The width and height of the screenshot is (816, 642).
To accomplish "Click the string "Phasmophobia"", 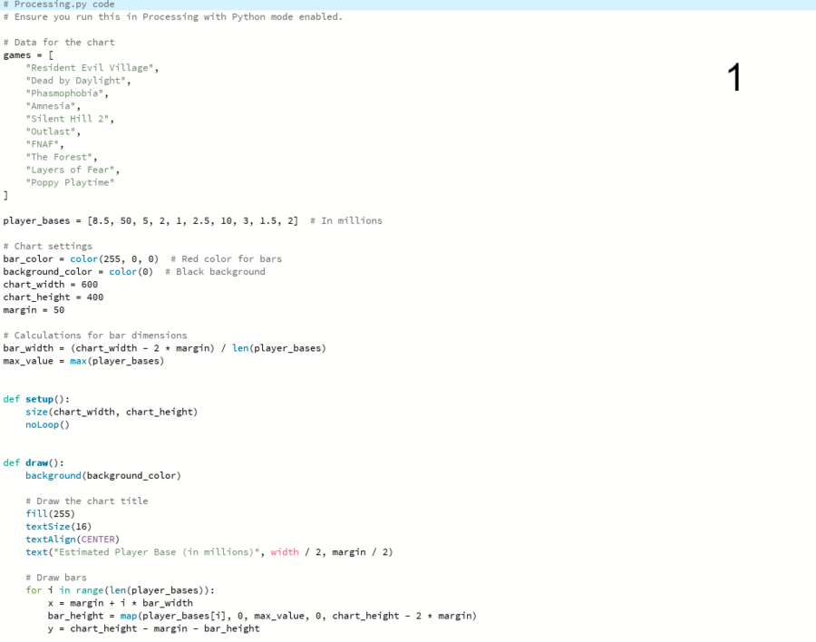I will click(64, 93).
